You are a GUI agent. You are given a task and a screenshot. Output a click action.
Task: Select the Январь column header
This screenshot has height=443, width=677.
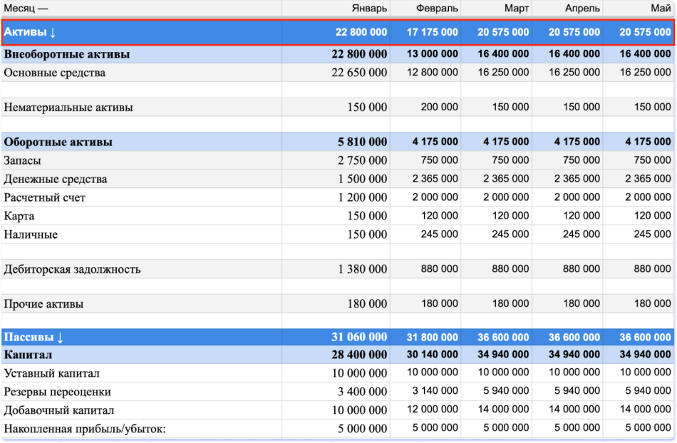[369, 9]
